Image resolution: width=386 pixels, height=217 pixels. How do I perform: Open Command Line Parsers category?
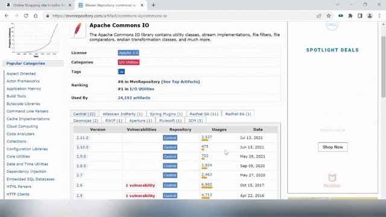point(27,111)
